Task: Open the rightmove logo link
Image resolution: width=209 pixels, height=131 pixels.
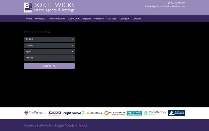Action: 74,113
